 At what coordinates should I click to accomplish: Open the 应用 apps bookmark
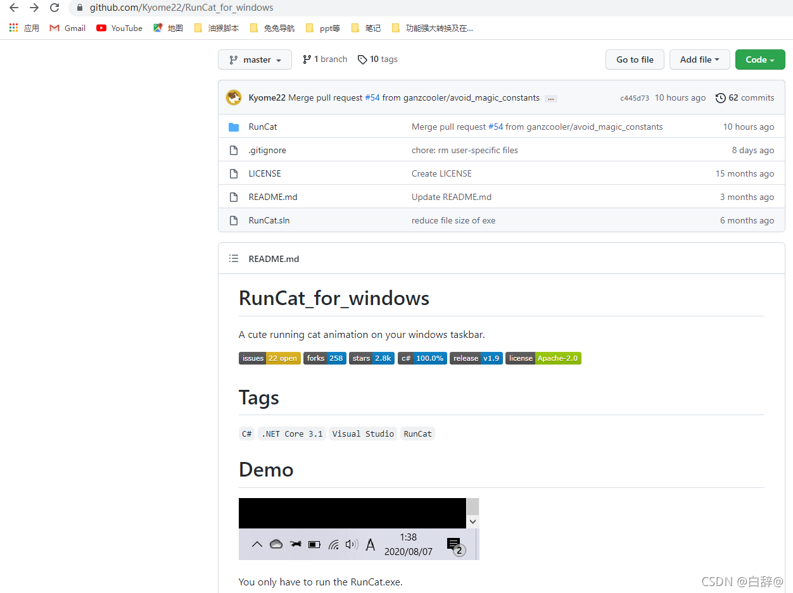pos(24,28)
